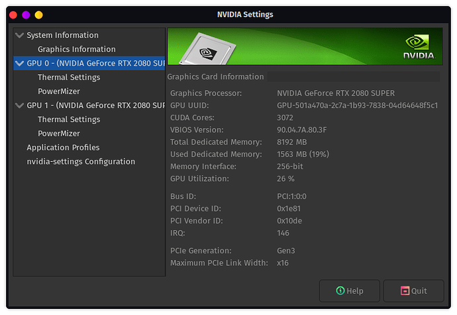Select GPU UUID value GPU-501a470a text
Screen dimensions: 457x315
click(x=358, y=105)
